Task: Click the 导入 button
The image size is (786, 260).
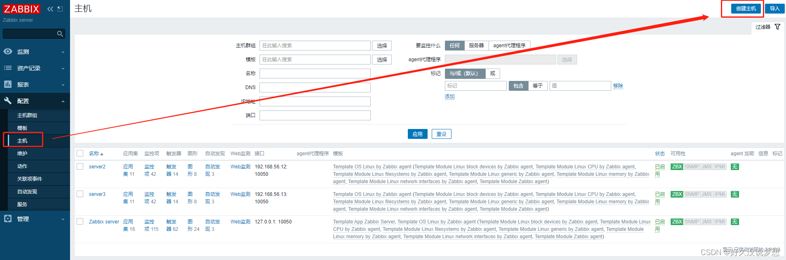Action: pos(775,9)
